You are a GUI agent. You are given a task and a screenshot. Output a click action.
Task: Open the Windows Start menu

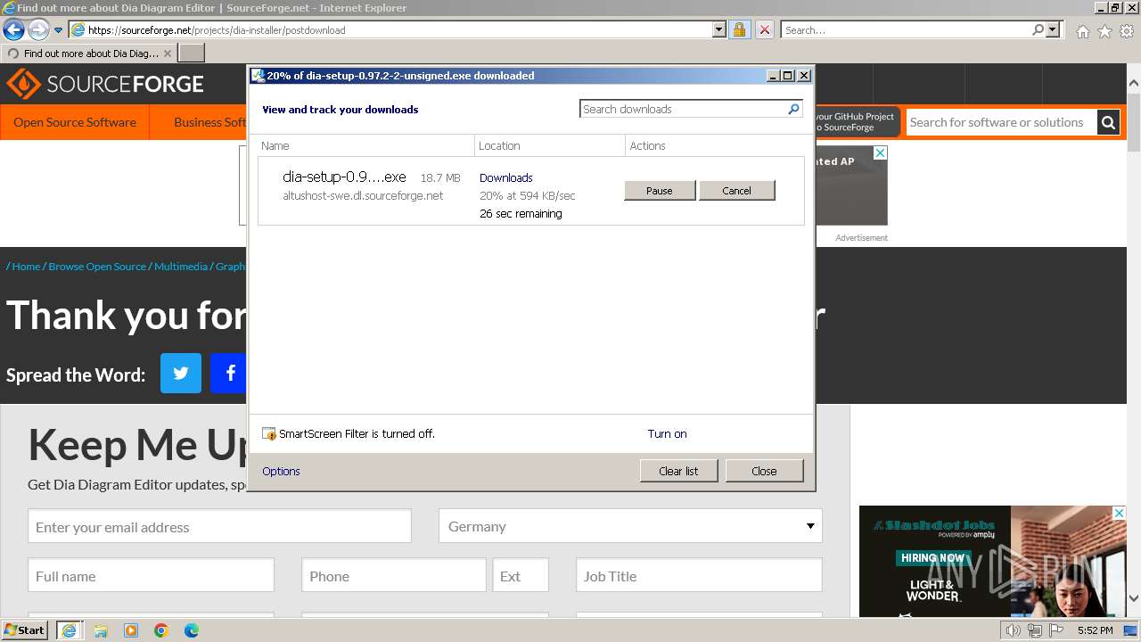tap(24, 630)
